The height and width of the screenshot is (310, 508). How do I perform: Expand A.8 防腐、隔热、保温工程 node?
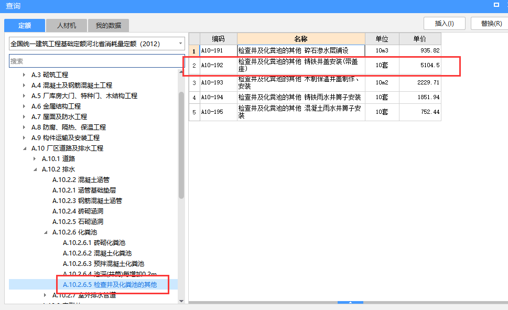(x=24, y=127)
